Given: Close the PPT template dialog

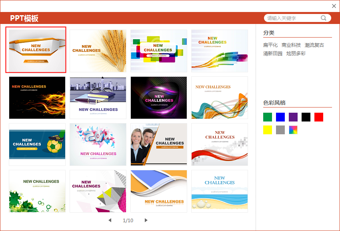Looking at the screenshot, I should pyautogui.click(x=334, y=6).
